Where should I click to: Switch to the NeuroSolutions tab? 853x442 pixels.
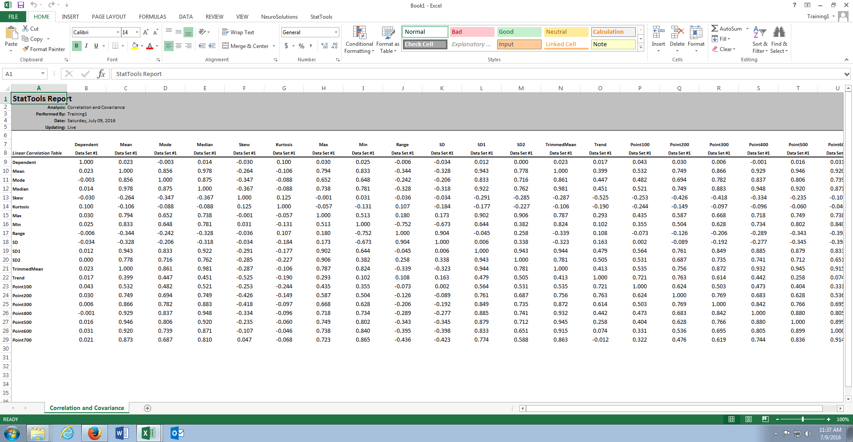click(x=279, y=16)
